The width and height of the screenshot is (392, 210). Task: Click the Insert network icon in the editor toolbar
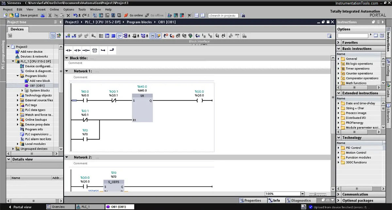(69, 36)
